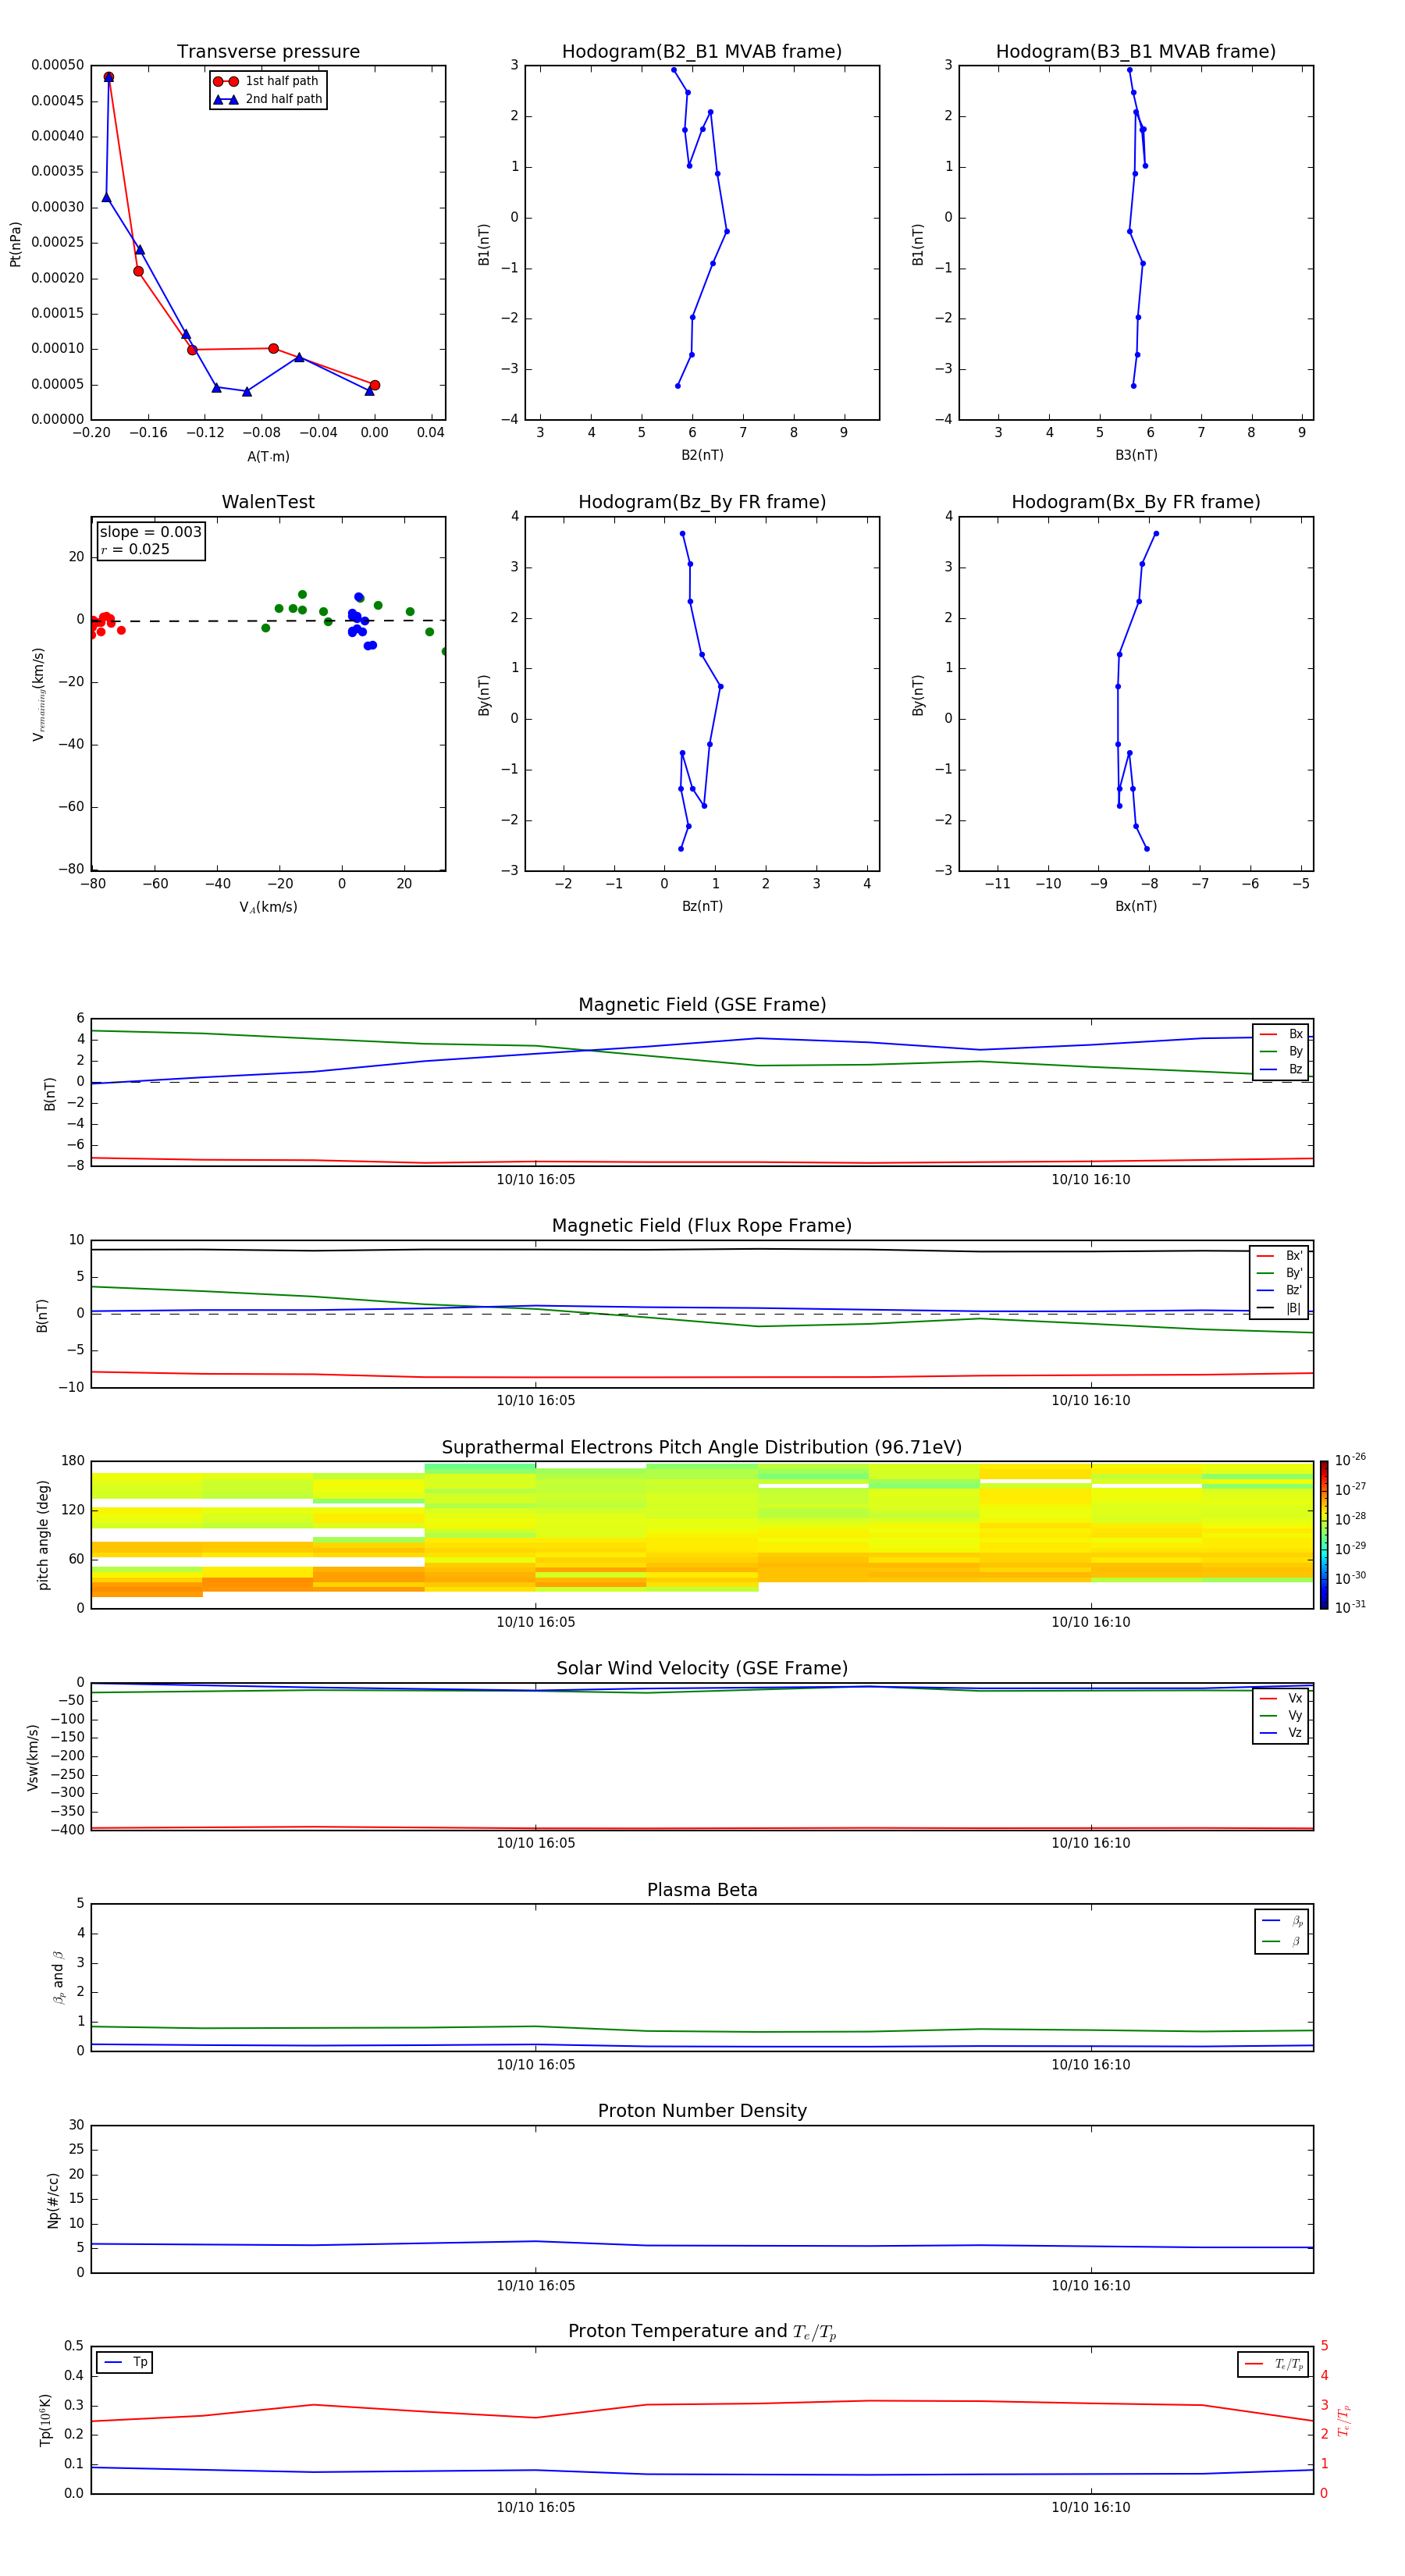Click the 'Bx' entry in GSE legend
Viewport: 1405px width, 2576px height.
1281,1034
